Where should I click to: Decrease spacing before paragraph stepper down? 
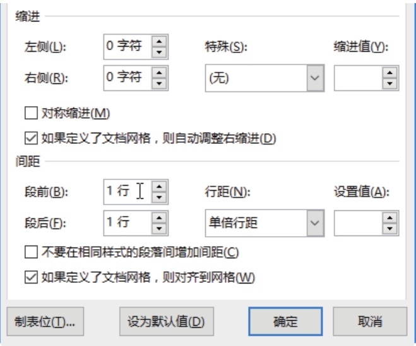coord(159,197)
